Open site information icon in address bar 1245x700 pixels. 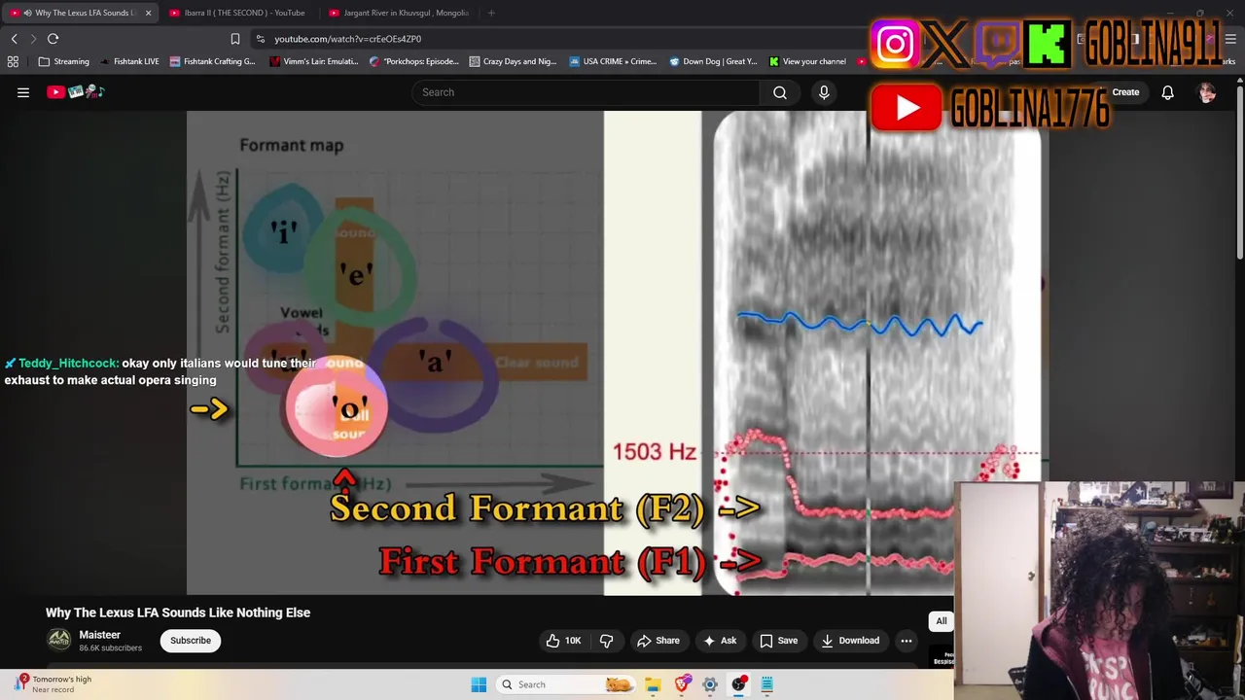click(261, 39)
